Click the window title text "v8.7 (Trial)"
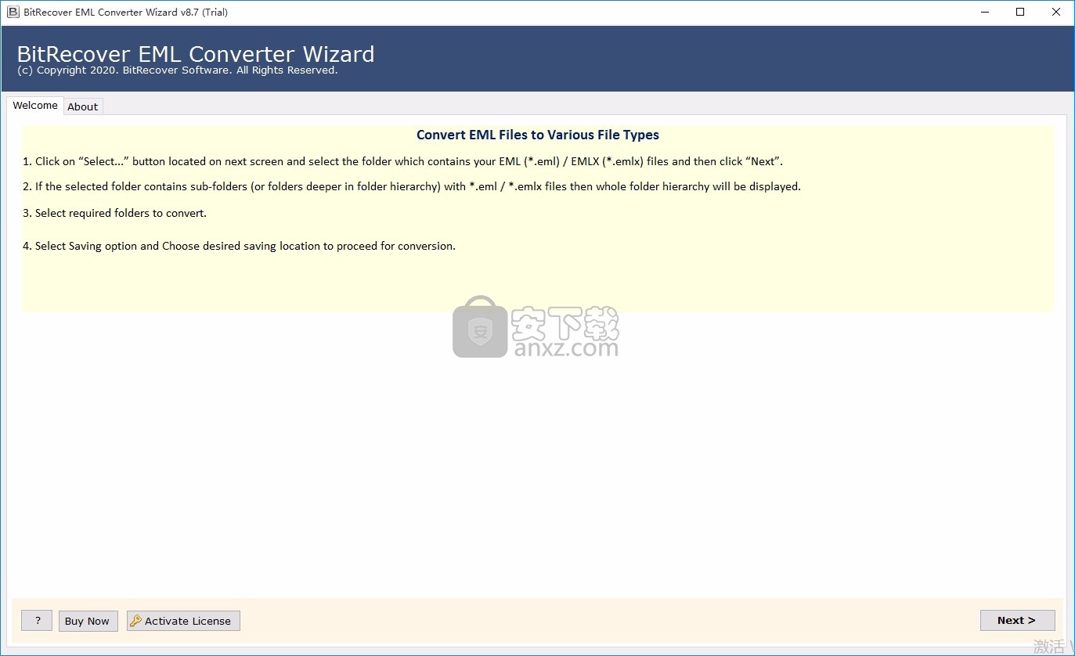The image size is (1075, 656). point(204,12)
